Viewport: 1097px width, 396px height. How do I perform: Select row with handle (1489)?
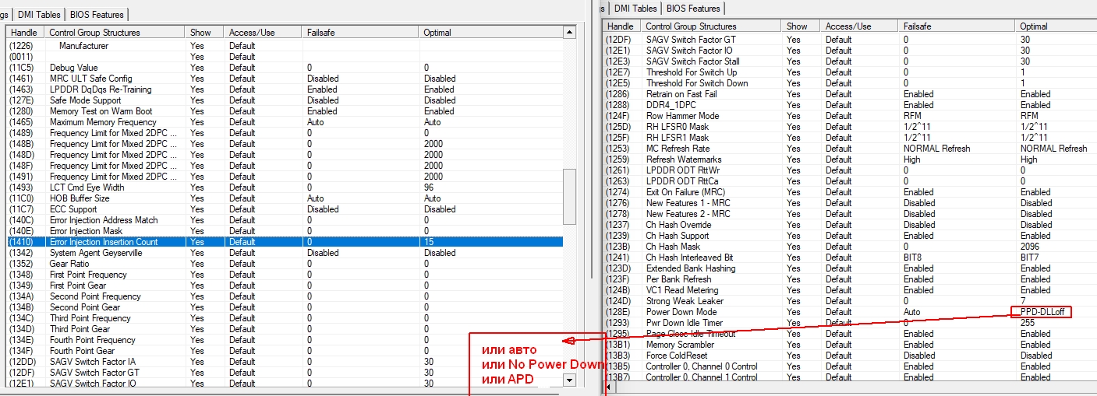pyautogui.click(x=285, y=133)
